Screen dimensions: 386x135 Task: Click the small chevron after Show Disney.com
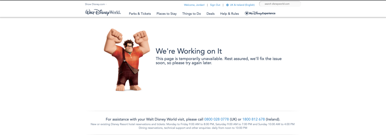tap(106, 4)
